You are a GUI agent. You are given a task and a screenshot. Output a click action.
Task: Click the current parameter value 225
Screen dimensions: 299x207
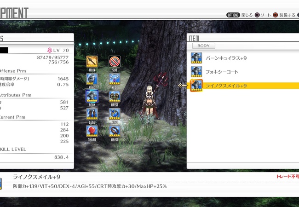(x=64, y=141)
